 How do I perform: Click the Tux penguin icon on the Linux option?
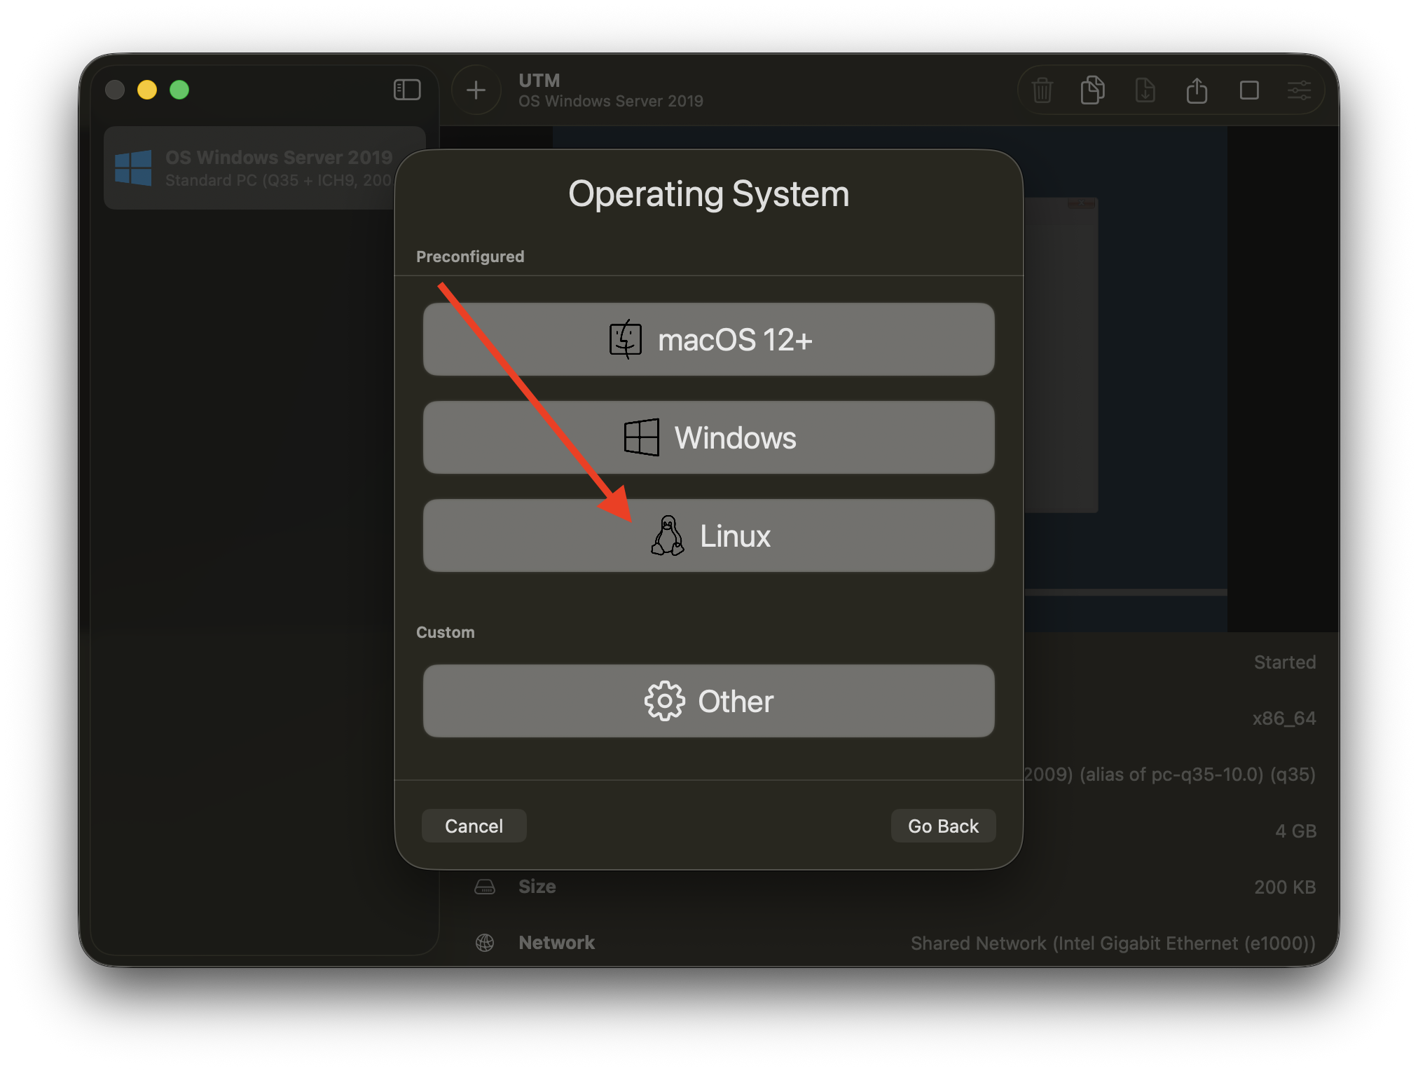(x=668, y=535)
